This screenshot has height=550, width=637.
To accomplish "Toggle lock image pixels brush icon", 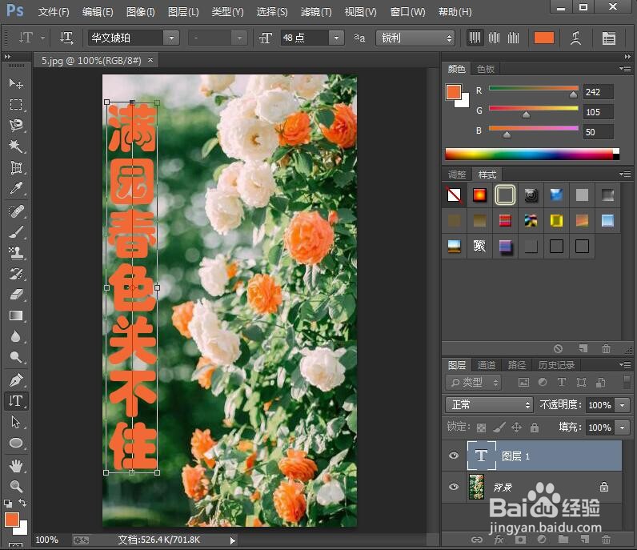I will coord(499,428).
